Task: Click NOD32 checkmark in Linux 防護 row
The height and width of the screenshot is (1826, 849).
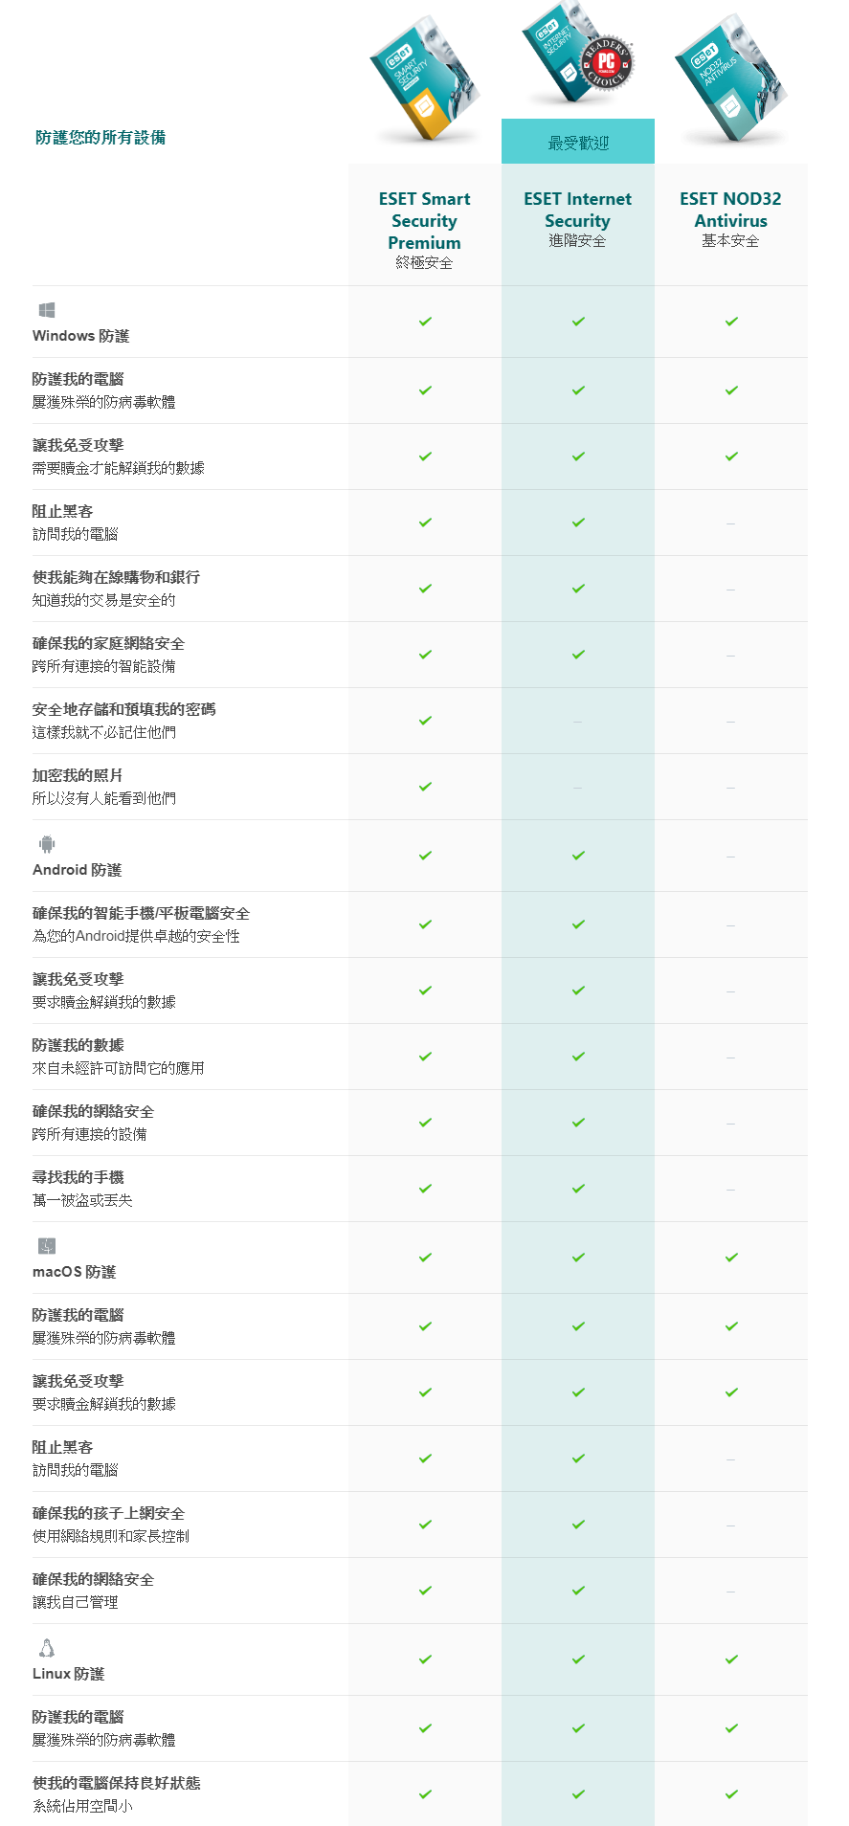Action: 731,1659
